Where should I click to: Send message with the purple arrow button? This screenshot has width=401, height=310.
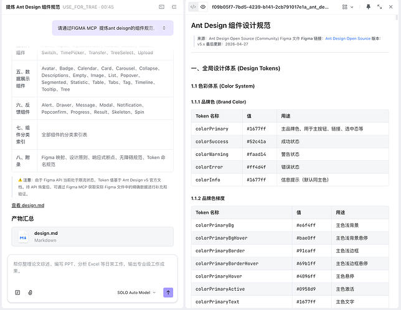[x=168, y=293]
